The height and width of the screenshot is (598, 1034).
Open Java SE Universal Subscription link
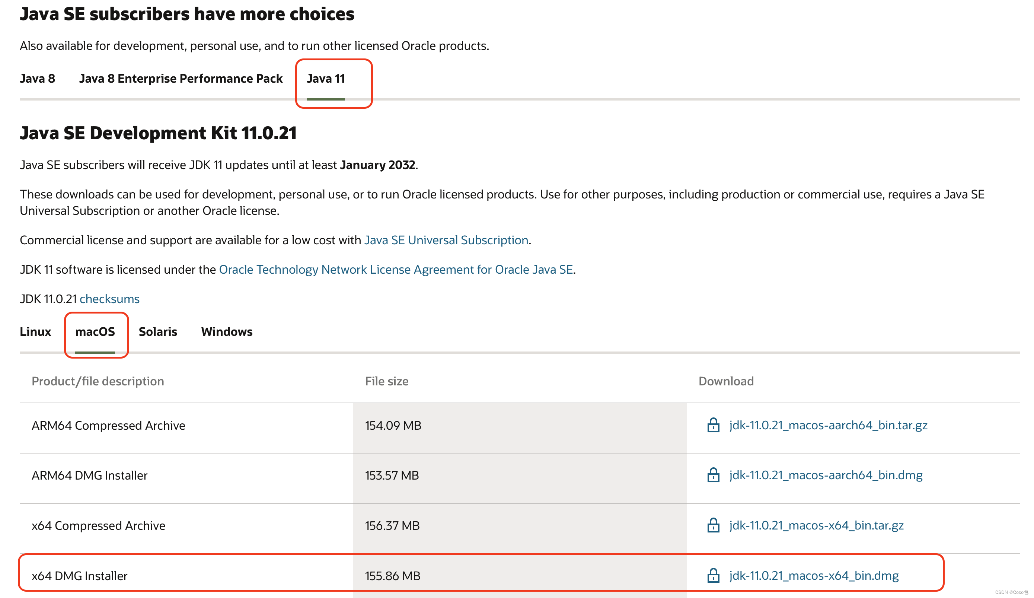click(x=446, y=240)
